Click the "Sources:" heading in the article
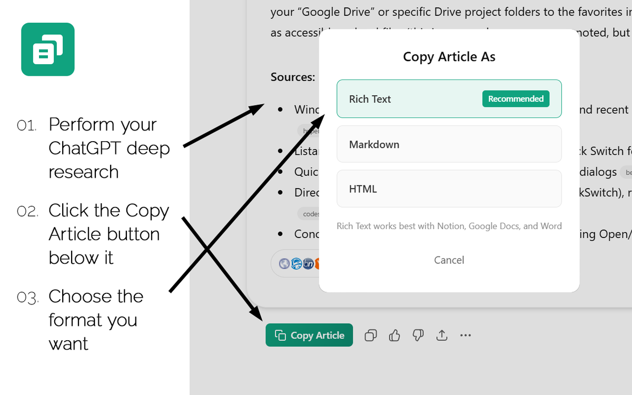This screenshot has width=632, height=395. pos(293,77)
